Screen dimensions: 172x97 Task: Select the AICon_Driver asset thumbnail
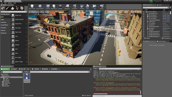point(27,78)
